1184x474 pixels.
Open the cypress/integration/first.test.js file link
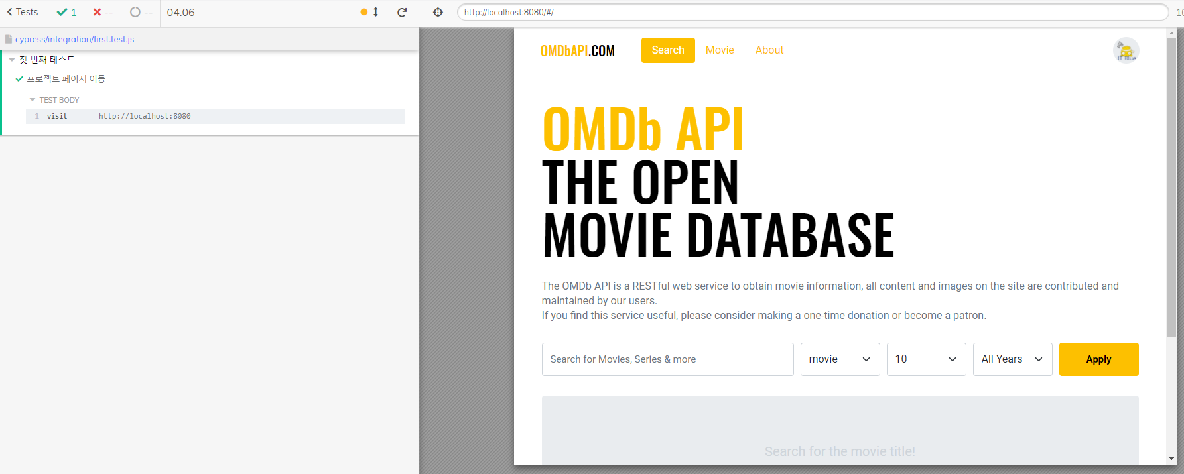pos(75,39)
